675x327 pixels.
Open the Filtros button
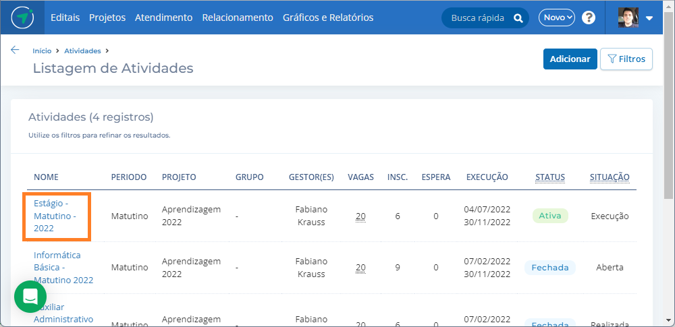[x=626, y=59]
